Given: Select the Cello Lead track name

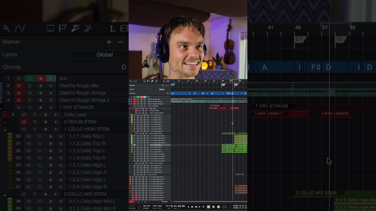Looking at the screenshot, I should (152, 108).
